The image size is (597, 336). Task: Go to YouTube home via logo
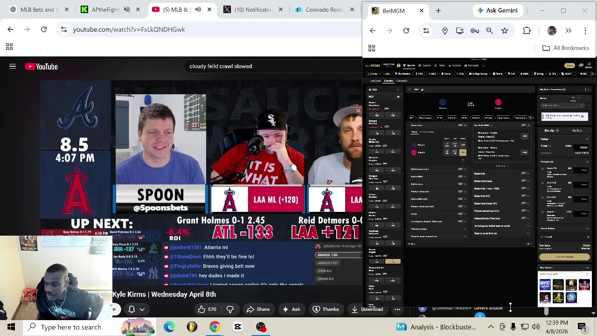pyautogui.click(x=42, y=66)
